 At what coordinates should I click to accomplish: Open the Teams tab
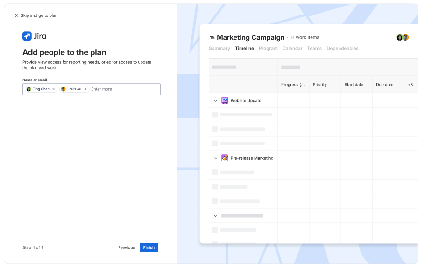pos(314,48)
